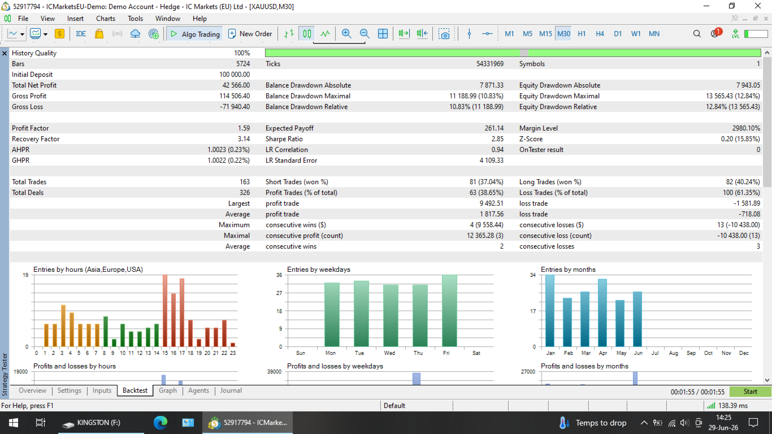Click the 138.39 ms connection status
The height and width of the screenshot is (434, 772).
(727, 406)
